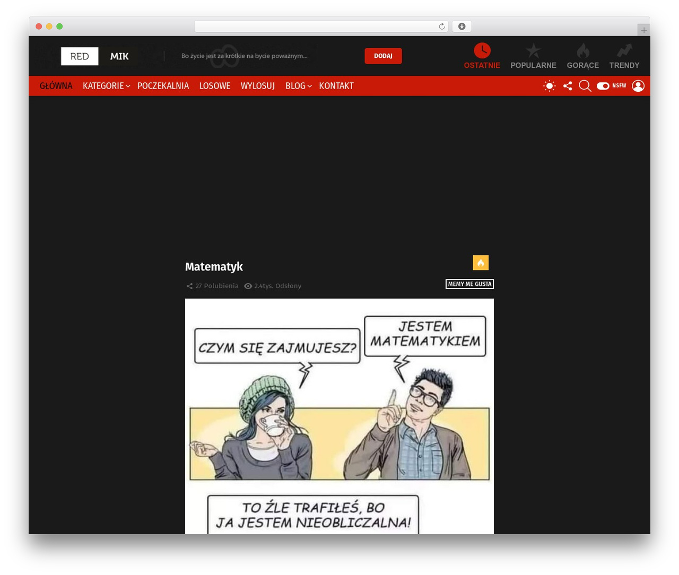
Task: Go to Główna menu item
Action: click(x=56, y=86)
